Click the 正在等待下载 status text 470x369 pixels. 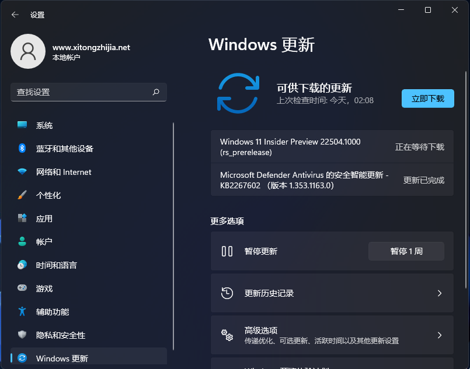click(x=419, y=147)
